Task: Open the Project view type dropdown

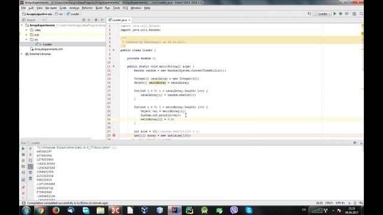Action: pyautogui.click(x=34, y=20)
